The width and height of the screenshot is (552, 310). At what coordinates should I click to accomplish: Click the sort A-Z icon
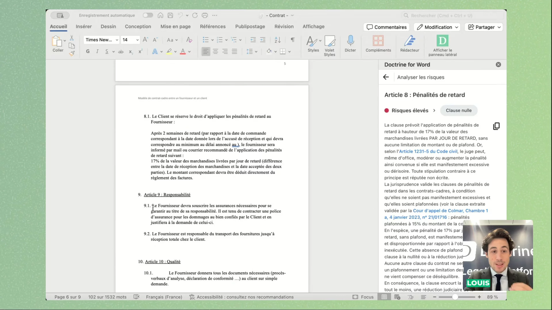[x=277, y=40]
